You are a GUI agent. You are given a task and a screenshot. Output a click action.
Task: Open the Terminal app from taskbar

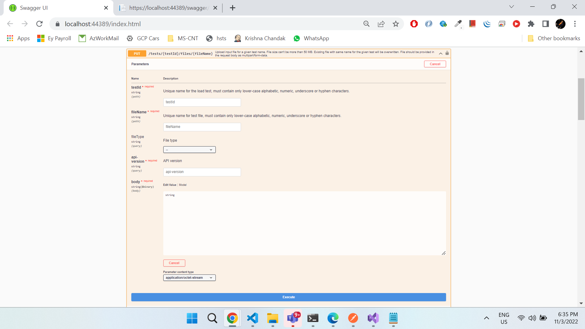click(x=313, y=318)
